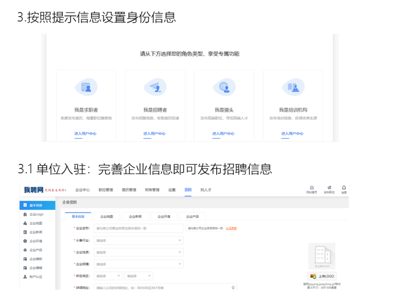
Task: Open the 消息 notification bell
Action: coord(344,188)
